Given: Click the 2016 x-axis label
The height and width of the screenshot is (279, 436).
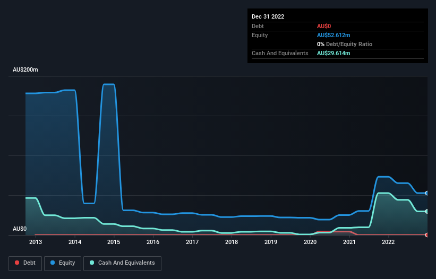Looking at the screenshot, I should 153,242.
